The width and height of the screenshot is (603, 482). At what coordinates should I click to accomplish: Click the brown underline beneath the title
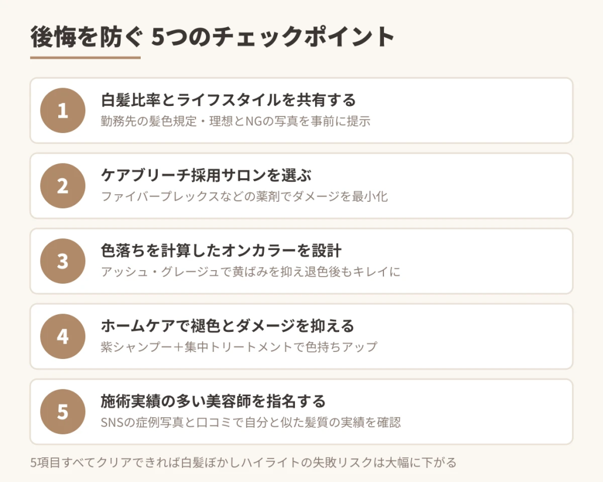pos(85,58)
